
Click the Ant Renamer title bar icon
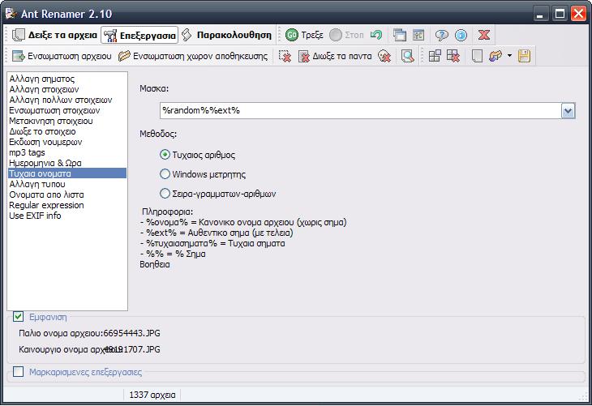[x=11, y=14]
